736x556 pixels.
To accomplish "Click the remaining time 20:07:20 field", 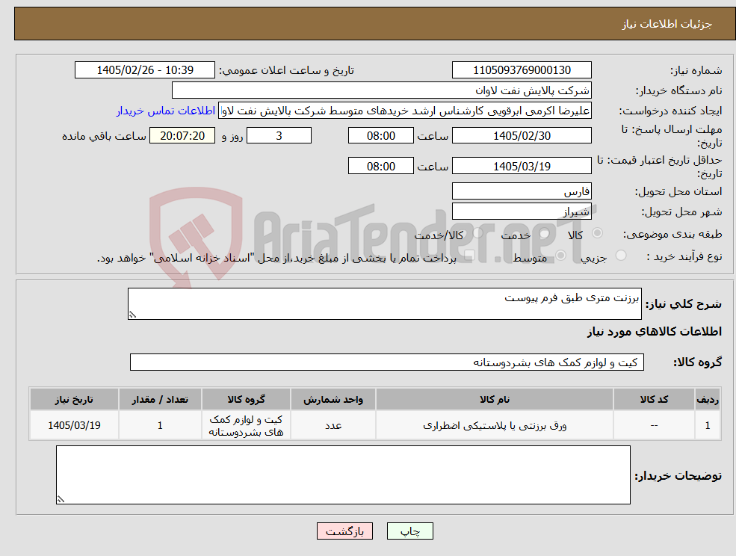I will [x=182, y=136].
